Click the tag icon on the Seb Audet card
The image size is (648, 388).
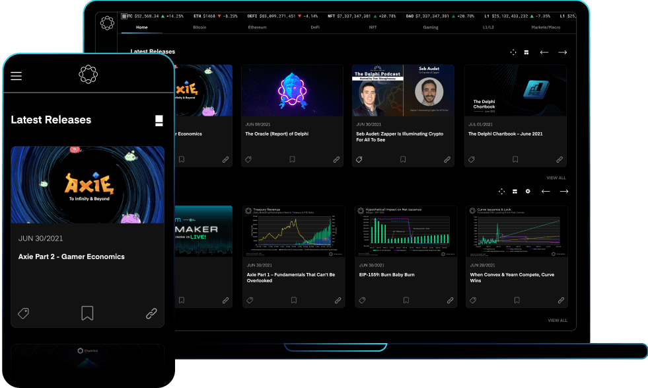click(x=359, y=159)
